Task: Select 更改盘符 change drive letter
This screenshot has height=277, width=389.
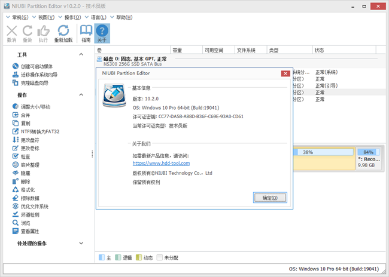Action: coord(26,140)
